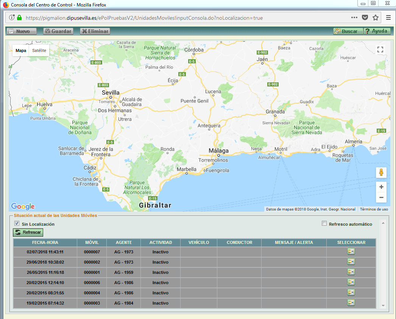The width and height of the screenshot is (396, 319).
Task: Click the select icon for móvil 0000001
Action: (351, 272)
